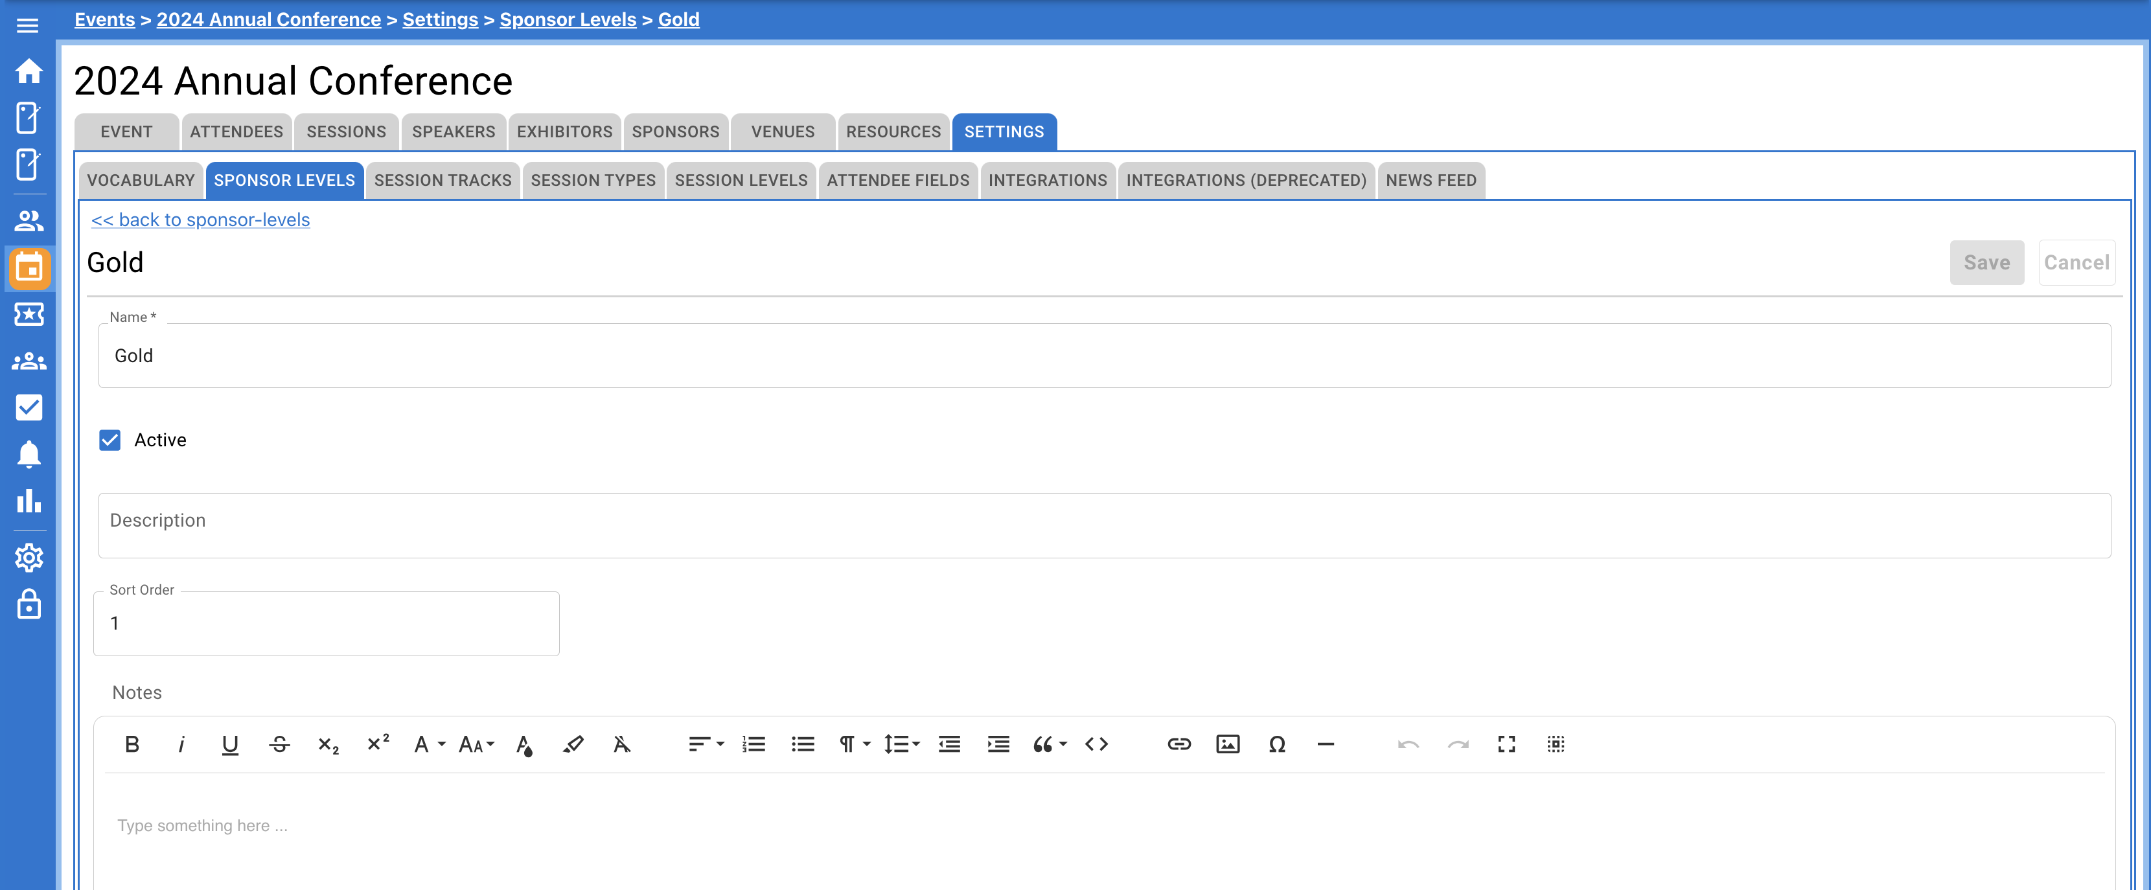Click the notifications bell in the sidebar
This screenshot has height=890, width=2151.
tap(29, 454)
